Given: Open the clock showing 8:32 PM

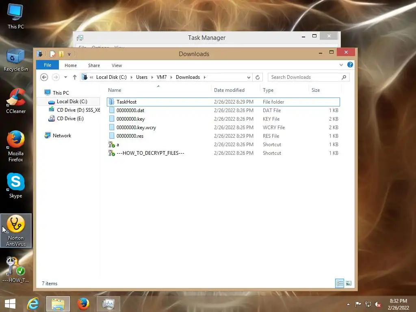Looking at the screenshot, I should [398, 304].
